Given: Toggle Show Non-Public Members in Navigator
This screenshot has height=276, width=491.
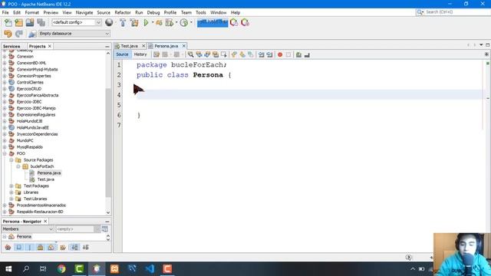Looking at the screenshot, I should pos(40,247).
